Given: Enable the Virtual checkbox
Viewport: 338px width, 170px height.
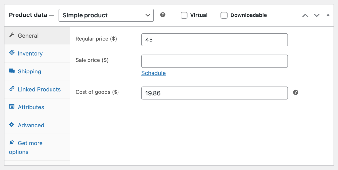Looking at the screenshot, I should 184,15.
